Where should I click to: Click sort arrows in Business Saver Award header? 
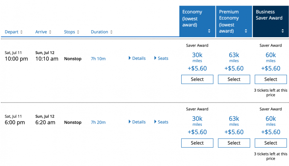pyautogui.click(x=283, y=31)
